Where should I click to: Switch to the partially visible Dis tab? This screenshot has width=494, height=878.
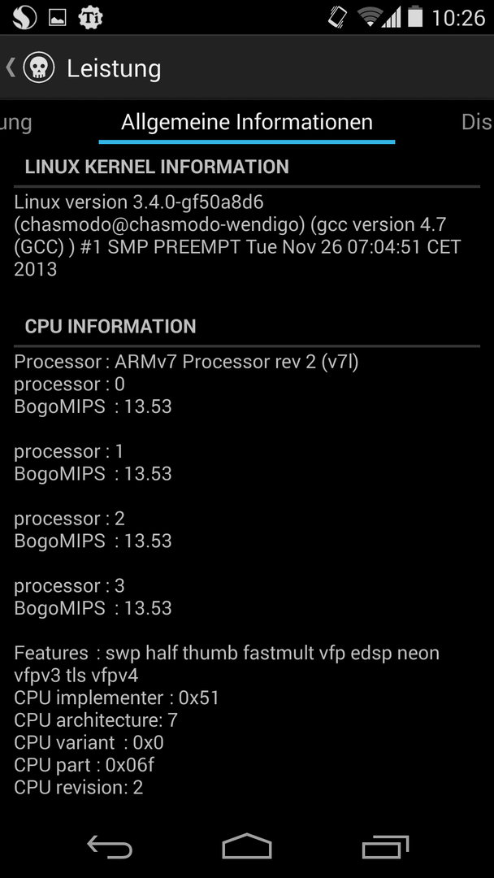point(477,122)
